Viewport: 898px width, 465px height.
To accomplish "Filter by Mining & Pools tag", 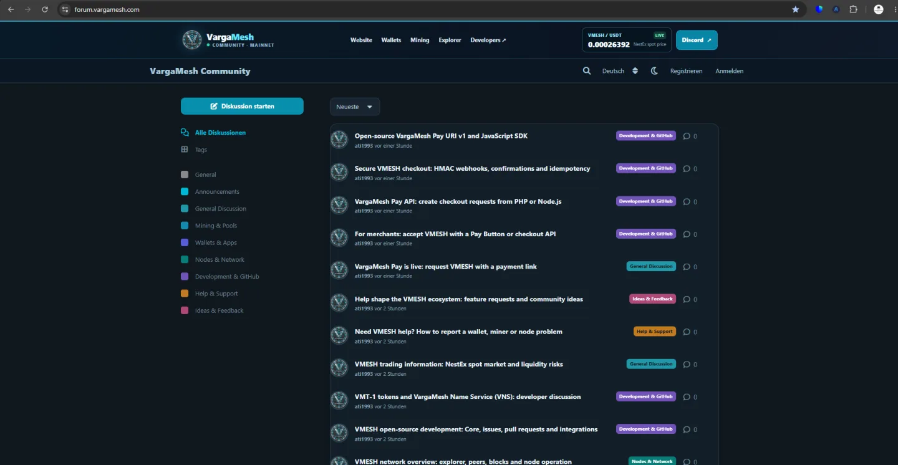I will pyautogui.click(x=209, y=226).
